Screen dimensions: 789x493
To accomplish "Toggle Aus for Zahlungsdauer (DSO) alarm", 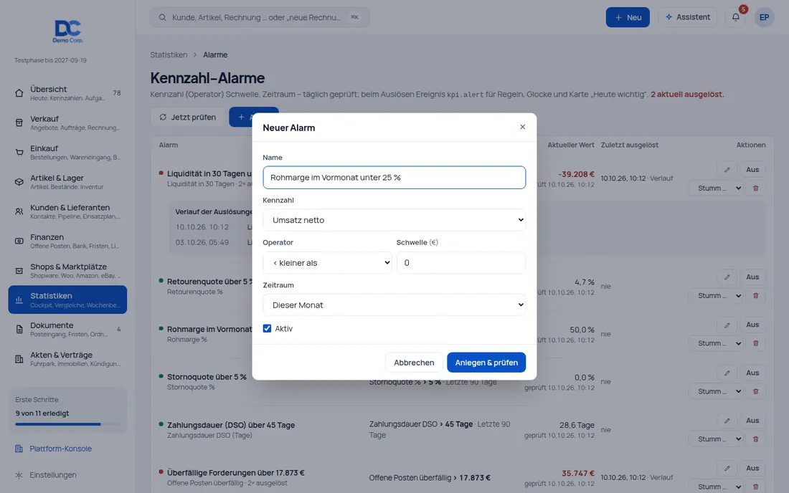I will [x=752, y=421].
